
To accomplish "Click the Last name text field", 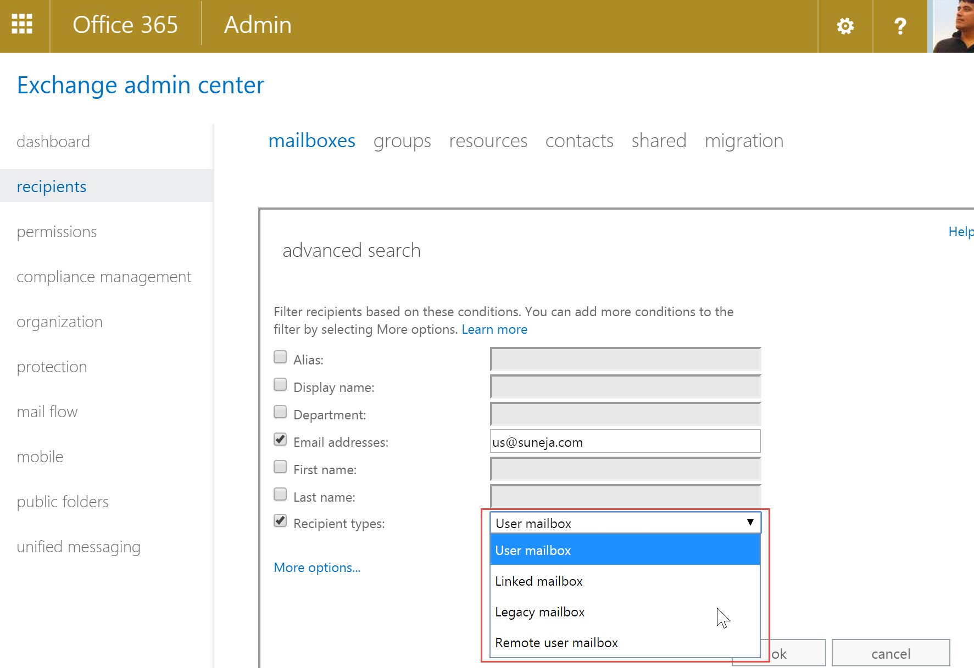I will (x=625, y=497).
